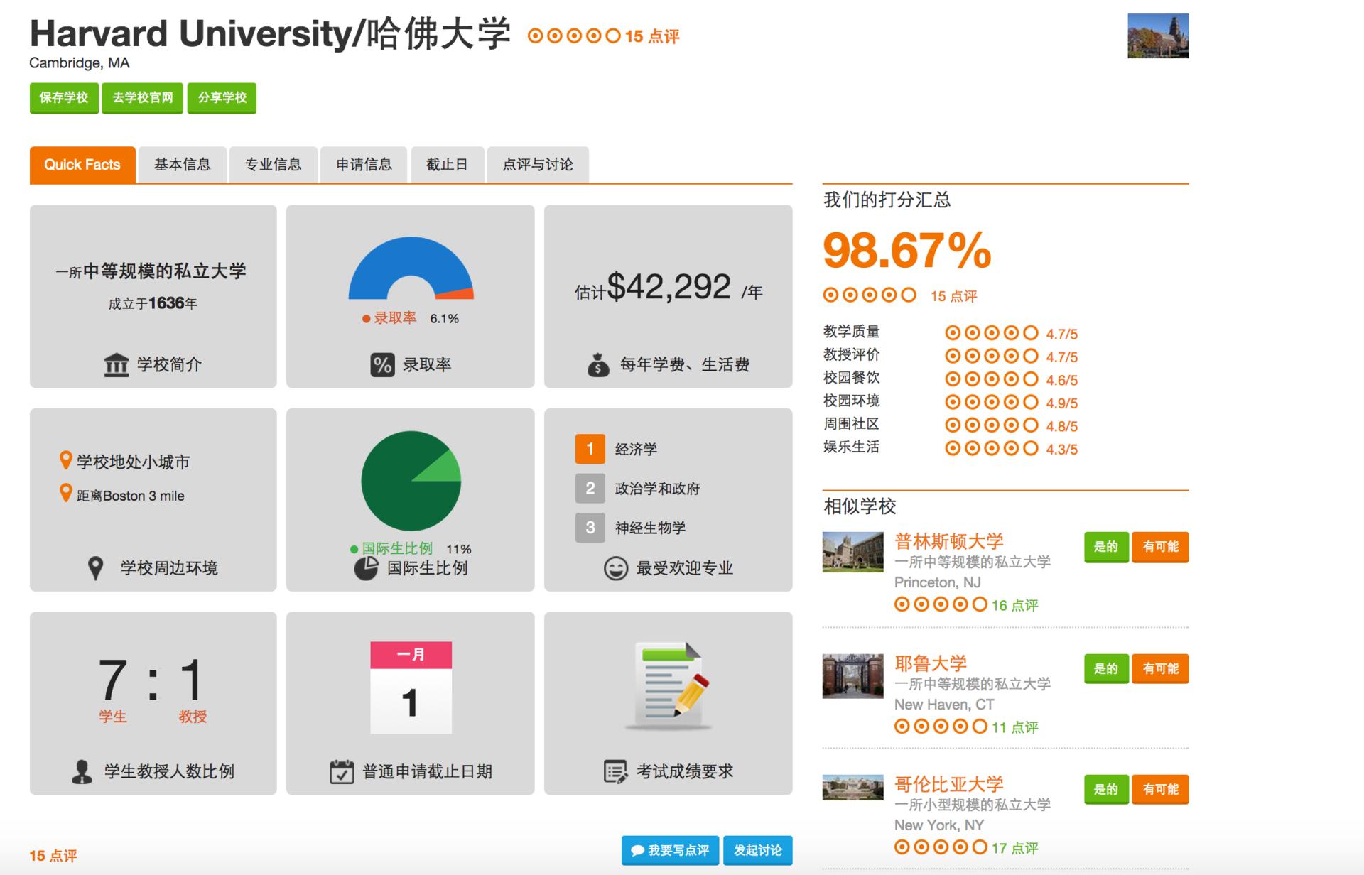Viewport: 1364px width, 875px height.
Task: Click the acceptance rate gauge chart
Action: [411, 268]
